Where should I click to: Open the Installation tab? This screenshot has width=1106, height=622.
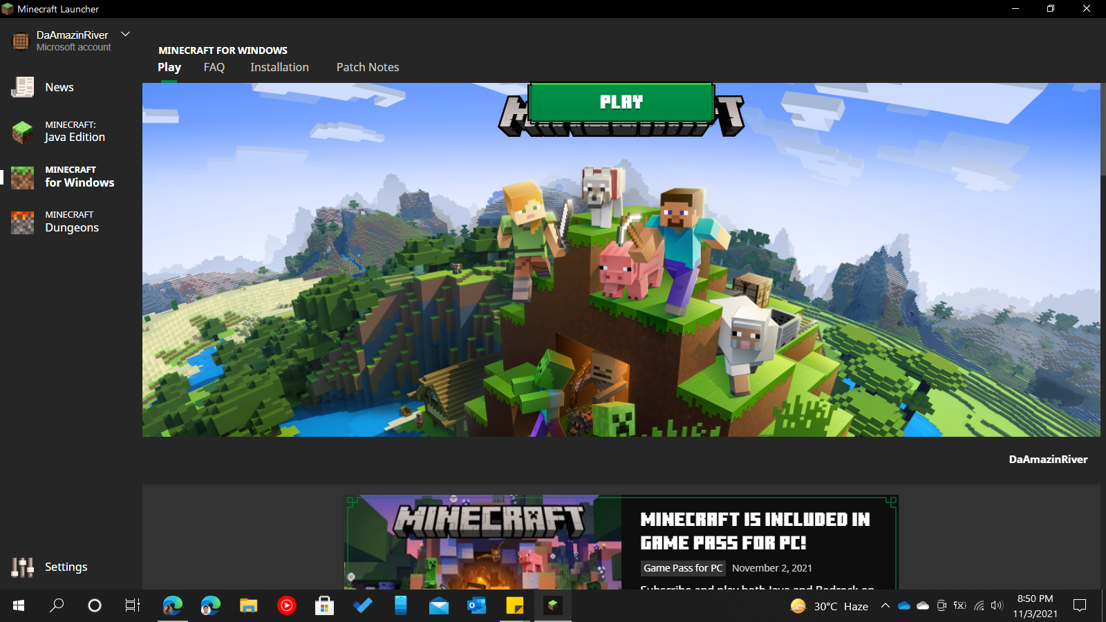pos(279,67)
